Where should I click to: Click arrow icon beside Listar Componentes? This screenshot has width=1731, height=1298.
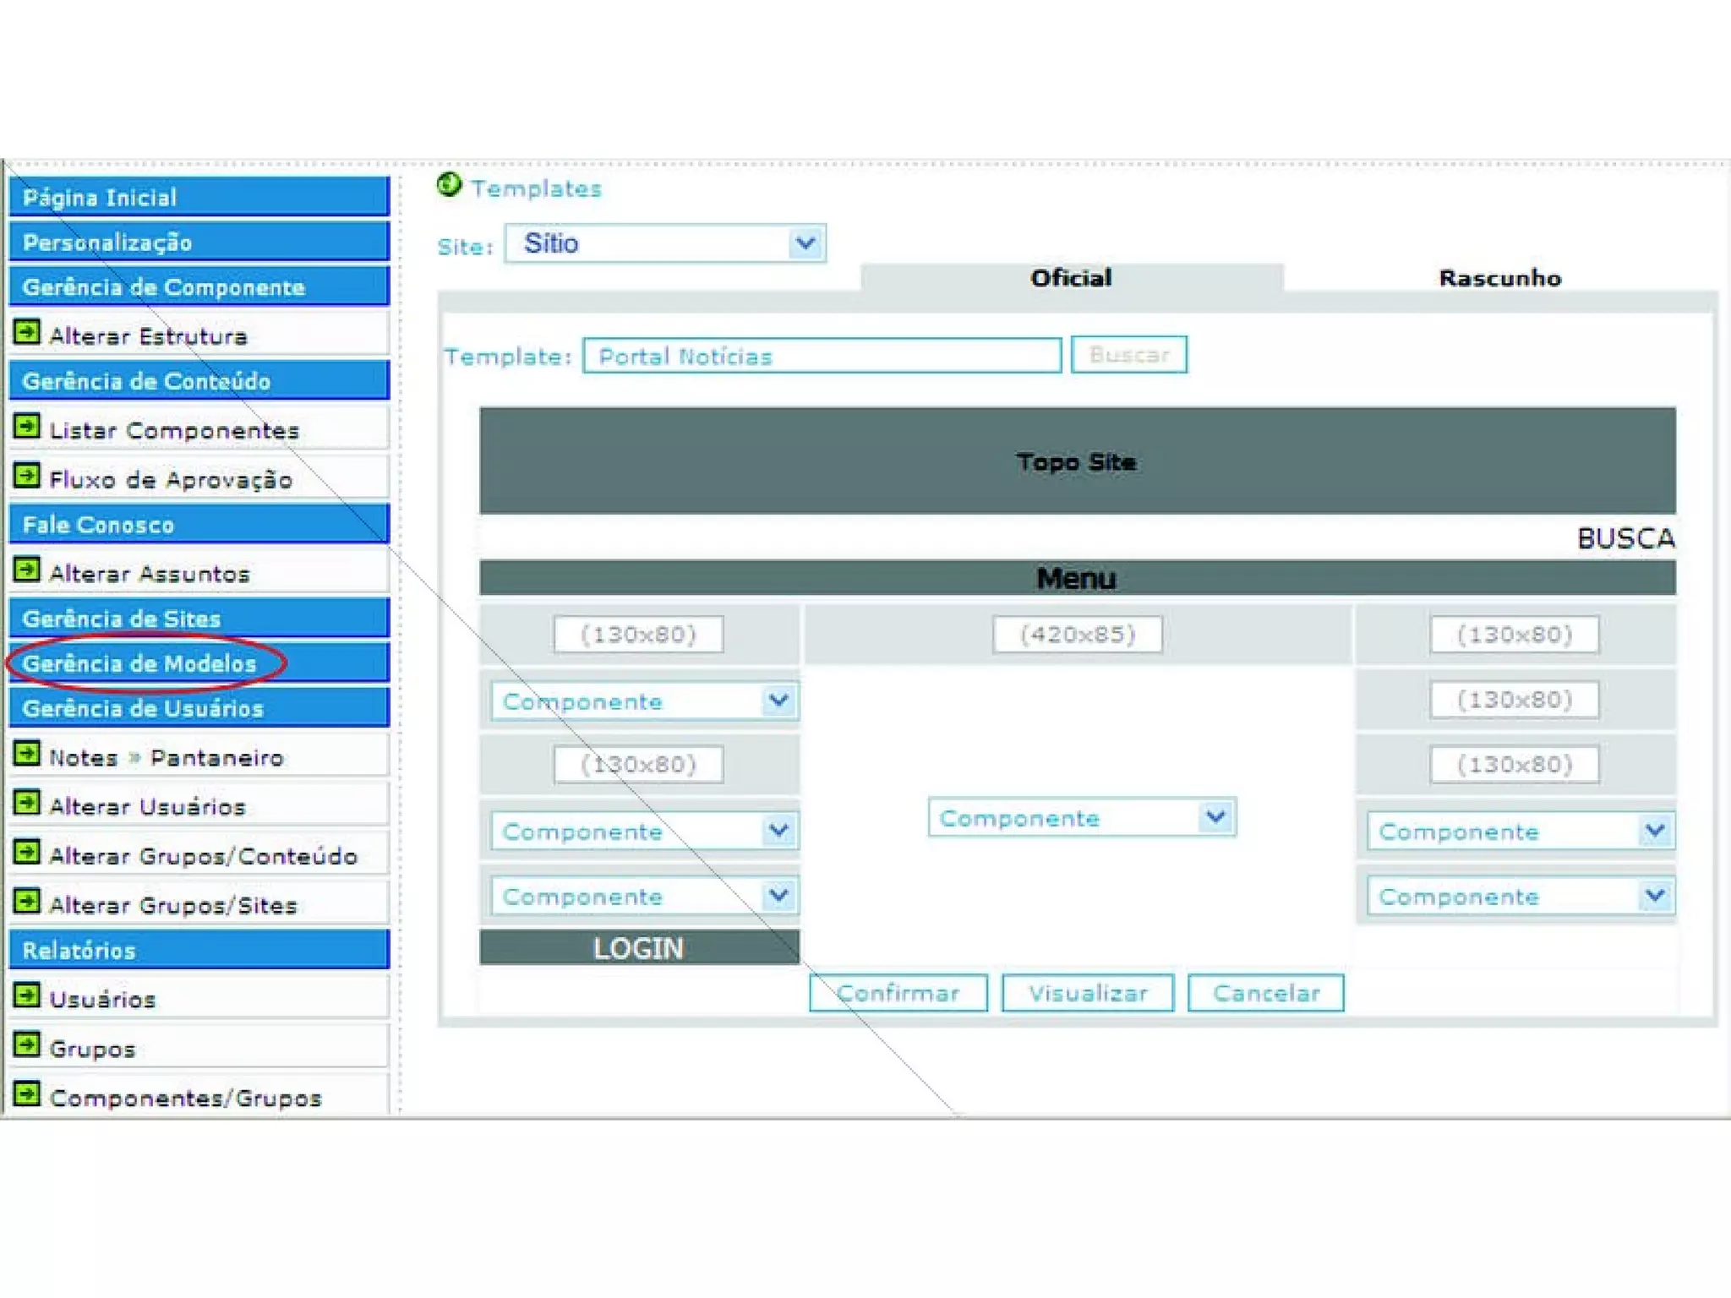27,427
